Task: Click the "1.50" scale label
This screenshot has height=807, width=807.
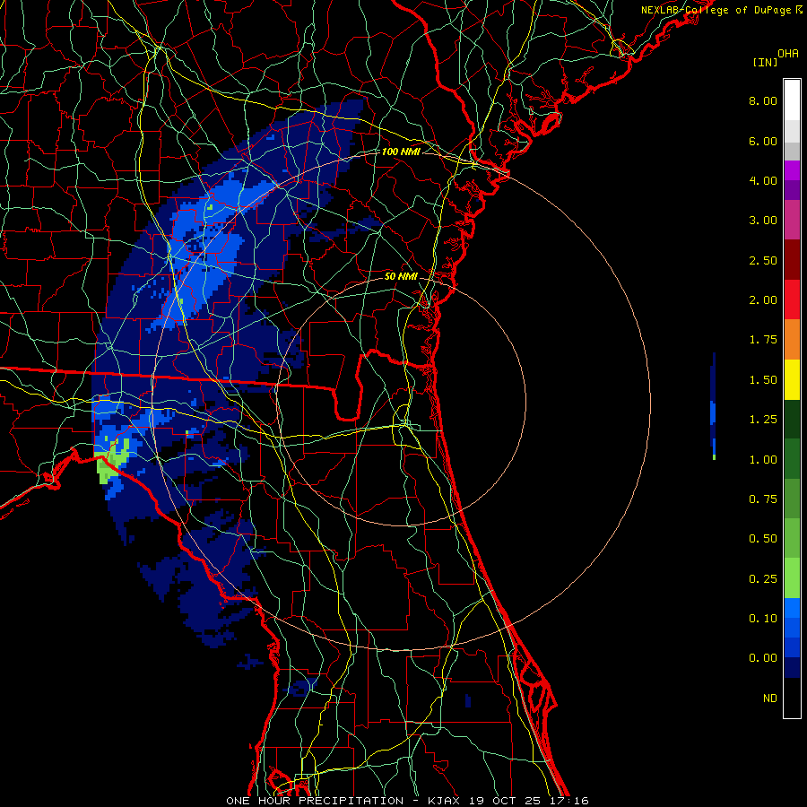Action: point(763,380)
